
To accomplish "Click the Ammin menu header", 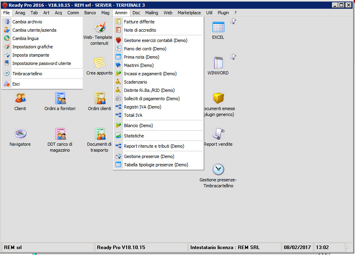I will [x=121, y=13].
